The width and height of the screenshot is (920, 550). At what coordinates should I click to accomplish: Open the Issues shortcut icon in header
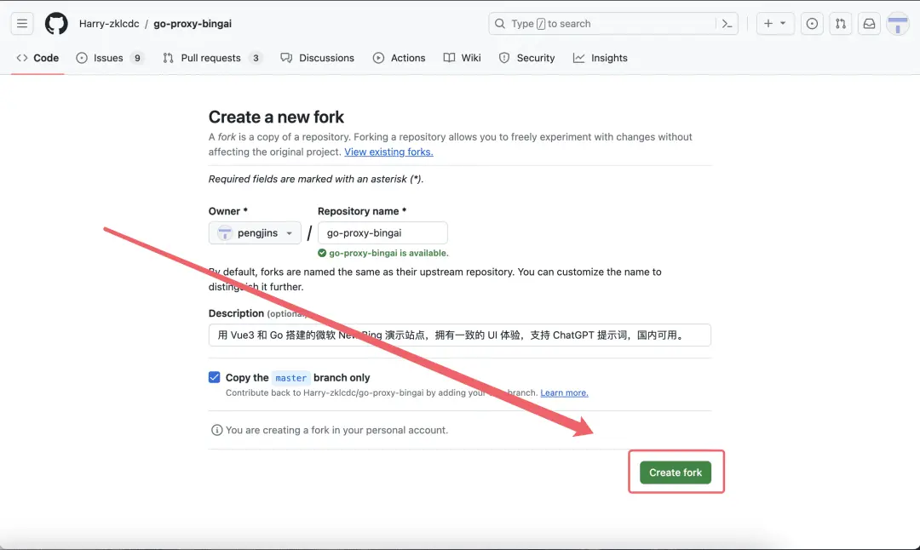tap(812, 24)
